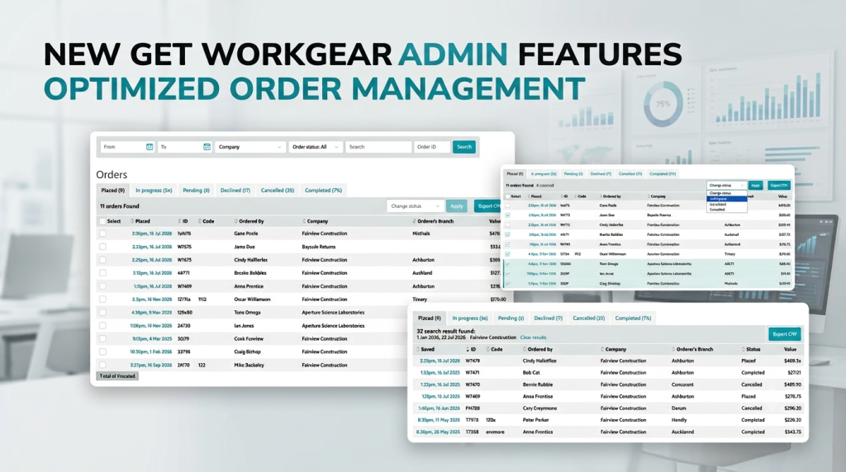Open the To date calendar icon
This screenshot has height=472, width=846.
(x=207, y=147)
